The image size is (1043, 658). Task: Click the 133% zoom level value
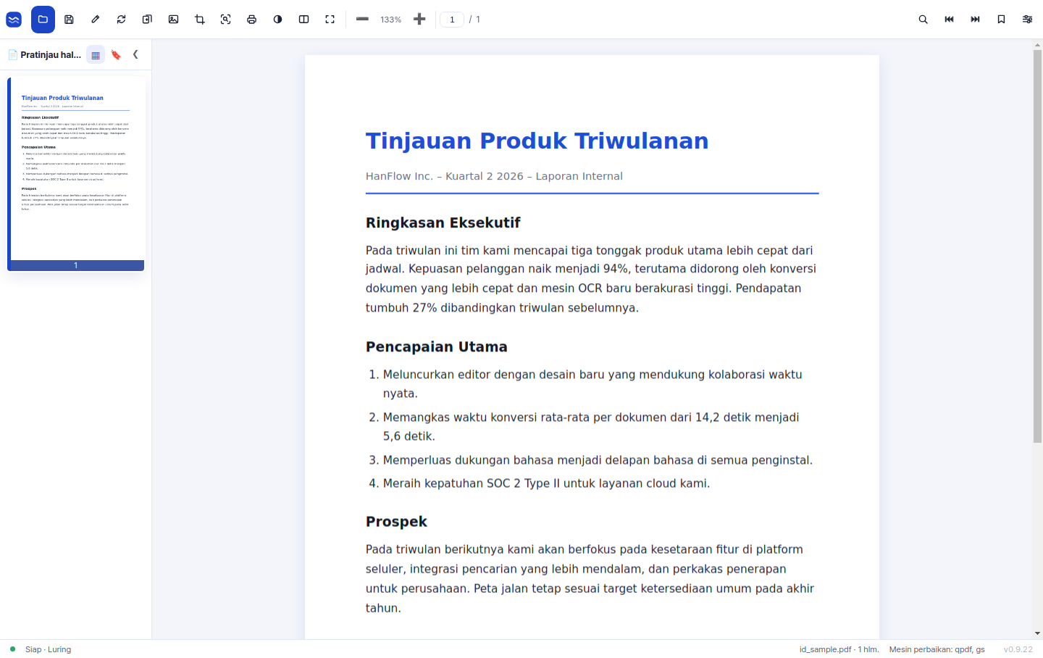[x=390, y=20]
